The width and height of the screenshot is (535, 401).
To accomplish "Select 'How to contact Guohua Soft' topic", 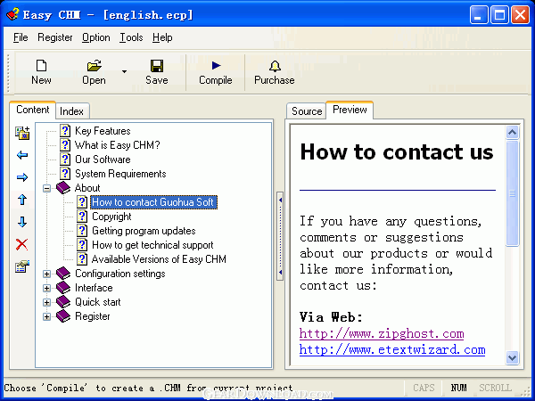I will [153, 202].
